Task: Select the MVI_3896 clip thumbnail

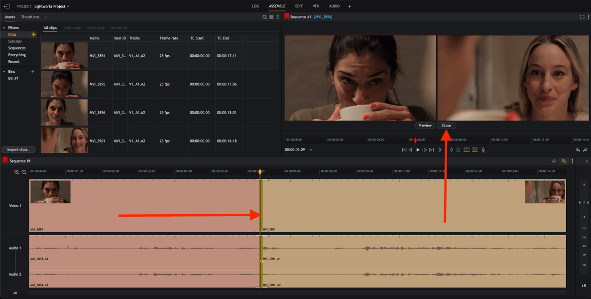Action: 64,113
